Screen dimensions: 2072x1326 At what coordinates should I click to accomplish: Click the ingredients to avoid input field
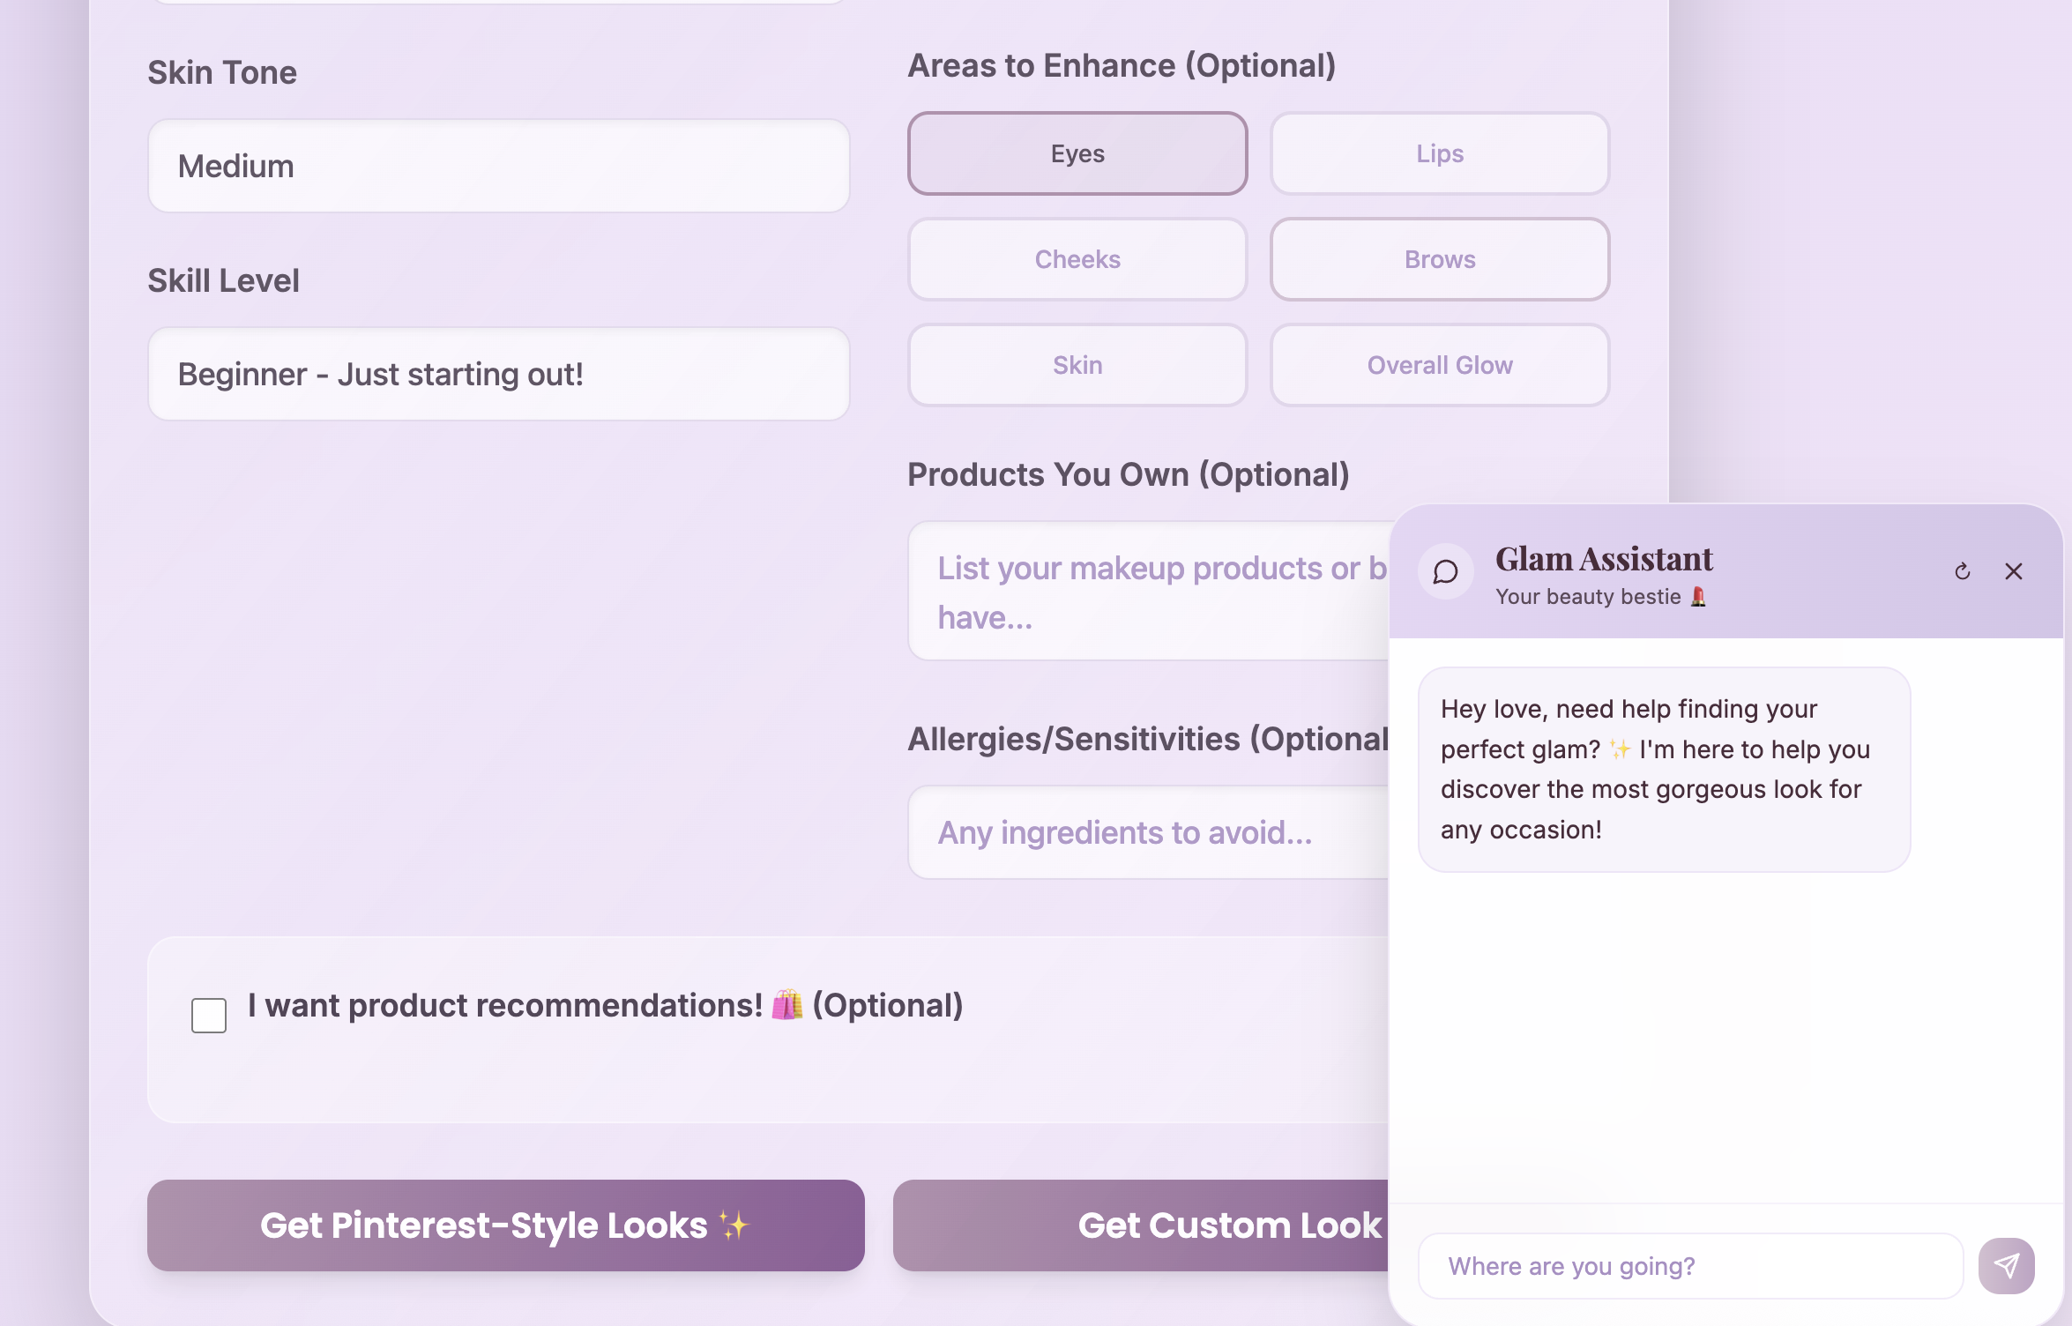tap(1146, 833)
